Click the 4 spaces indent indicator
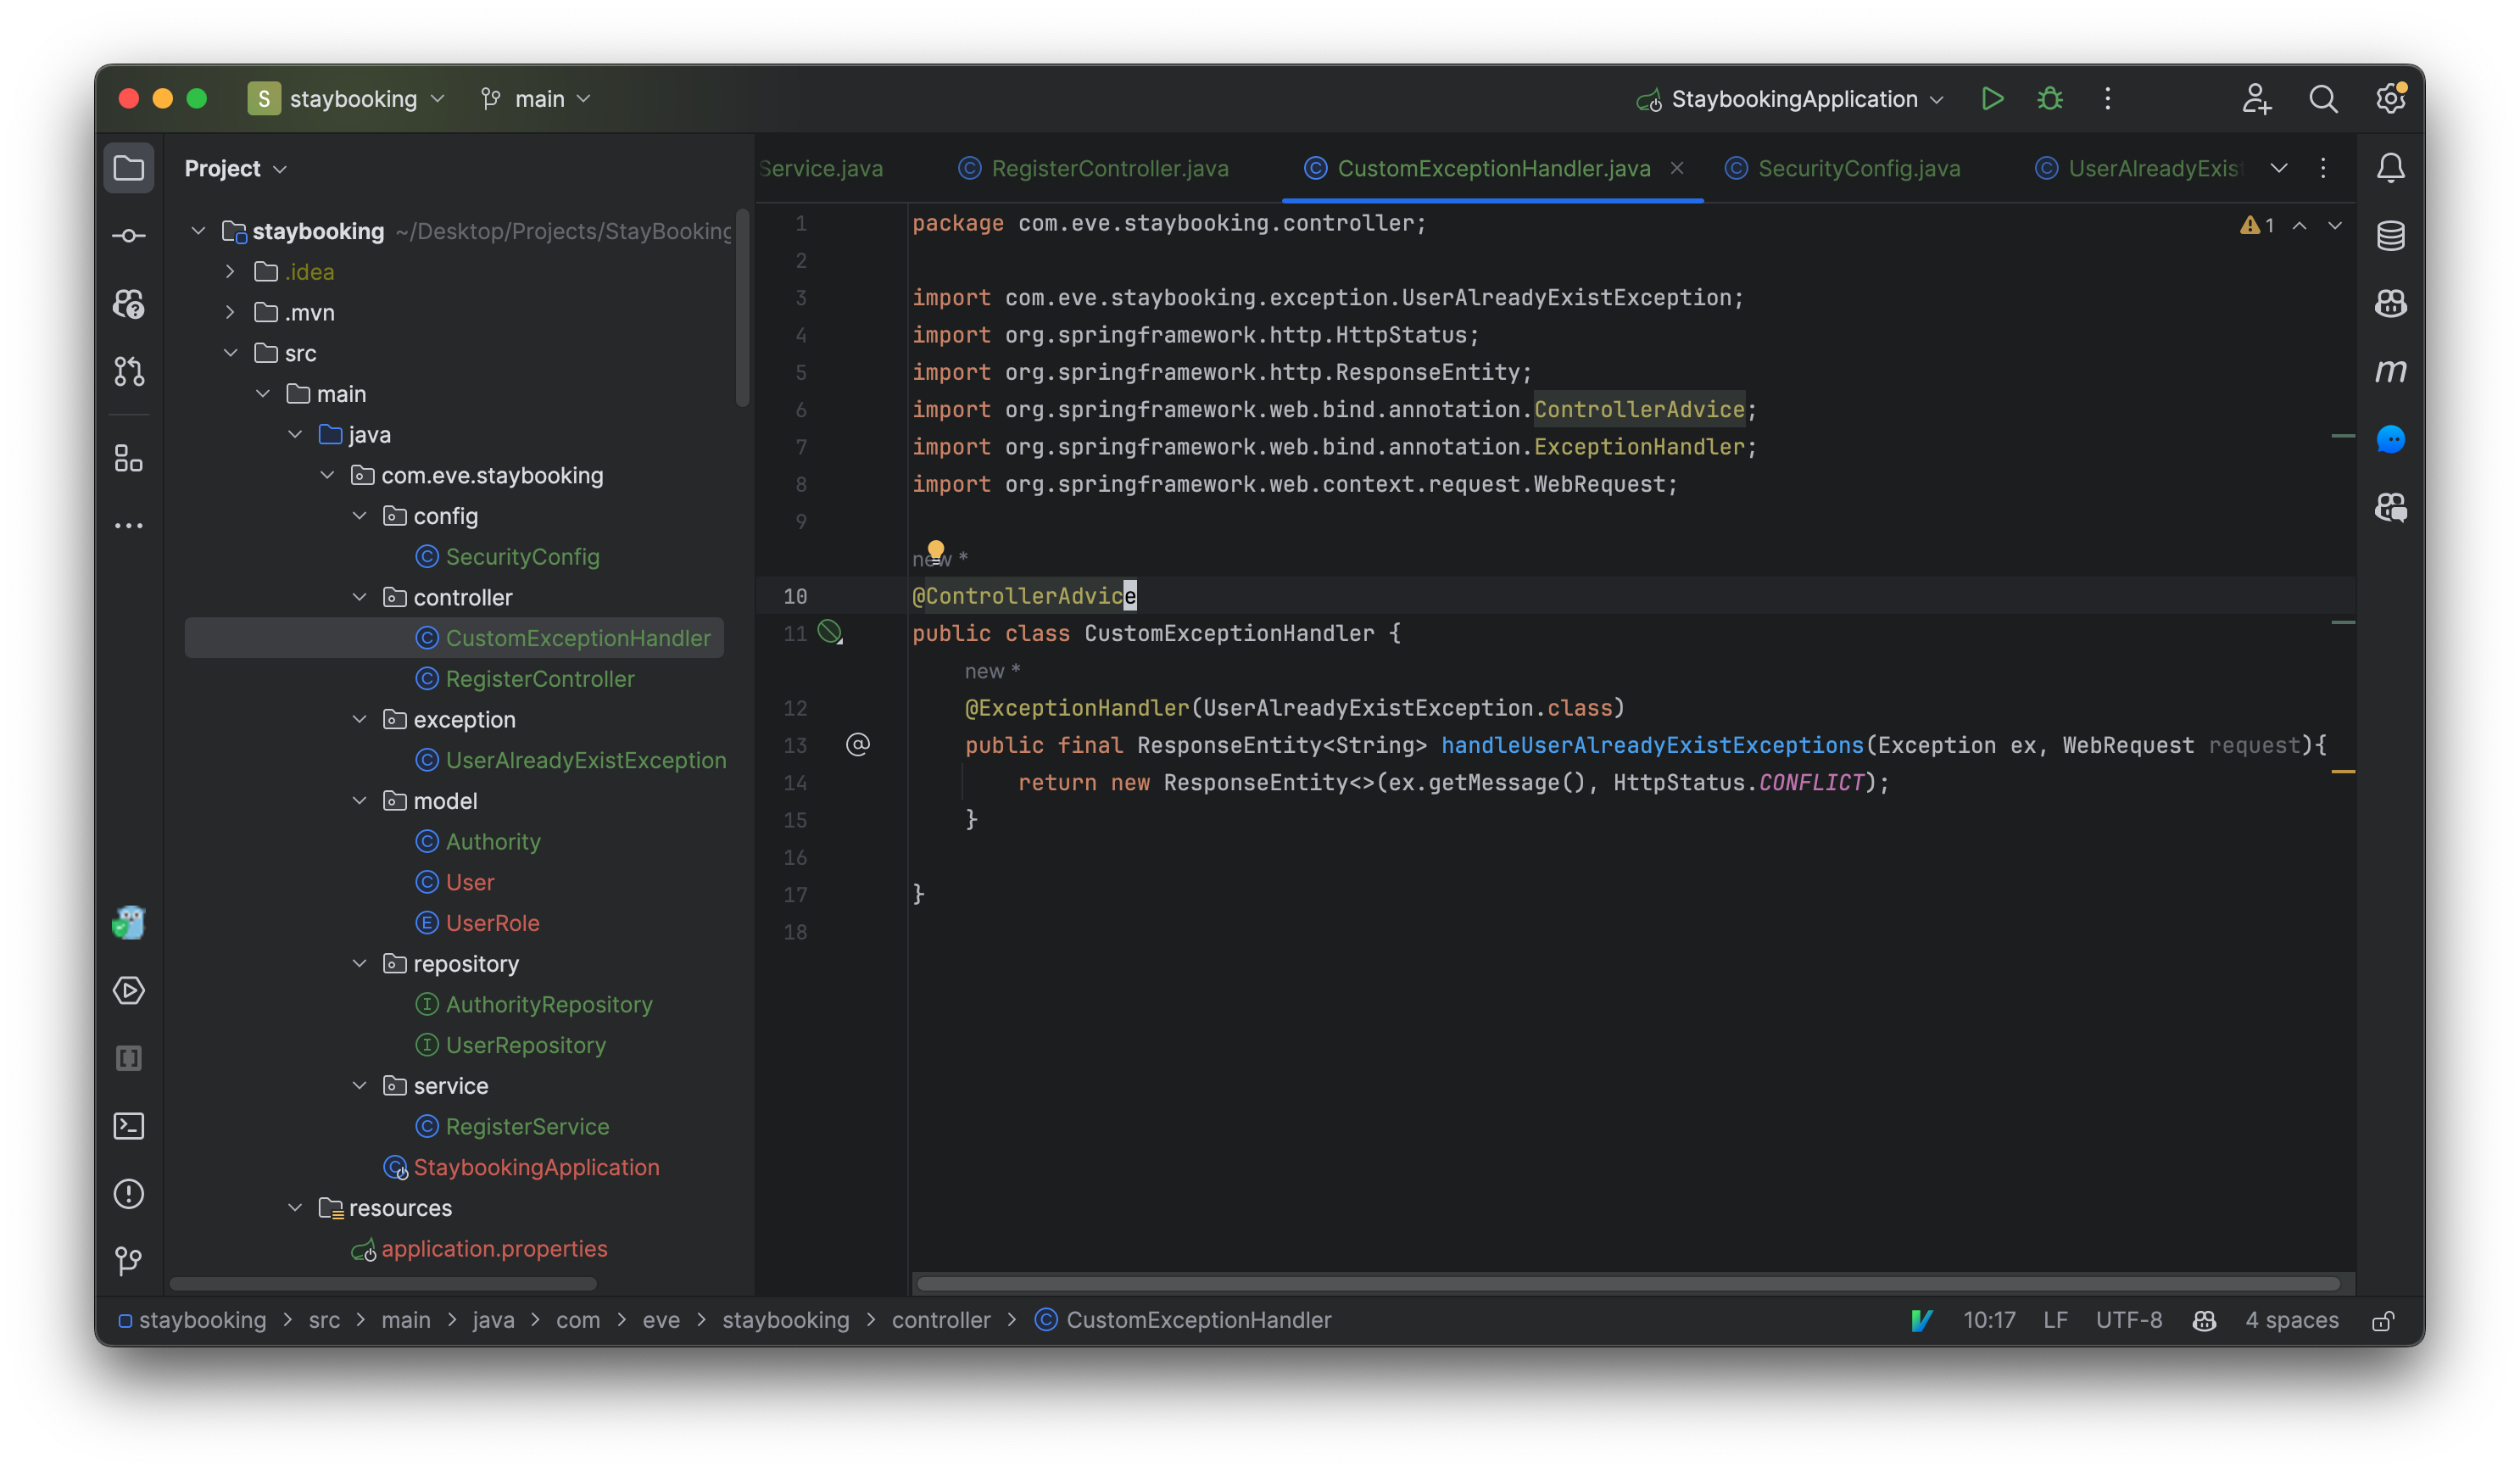2520x1472 pixels. [2290, 1320]
